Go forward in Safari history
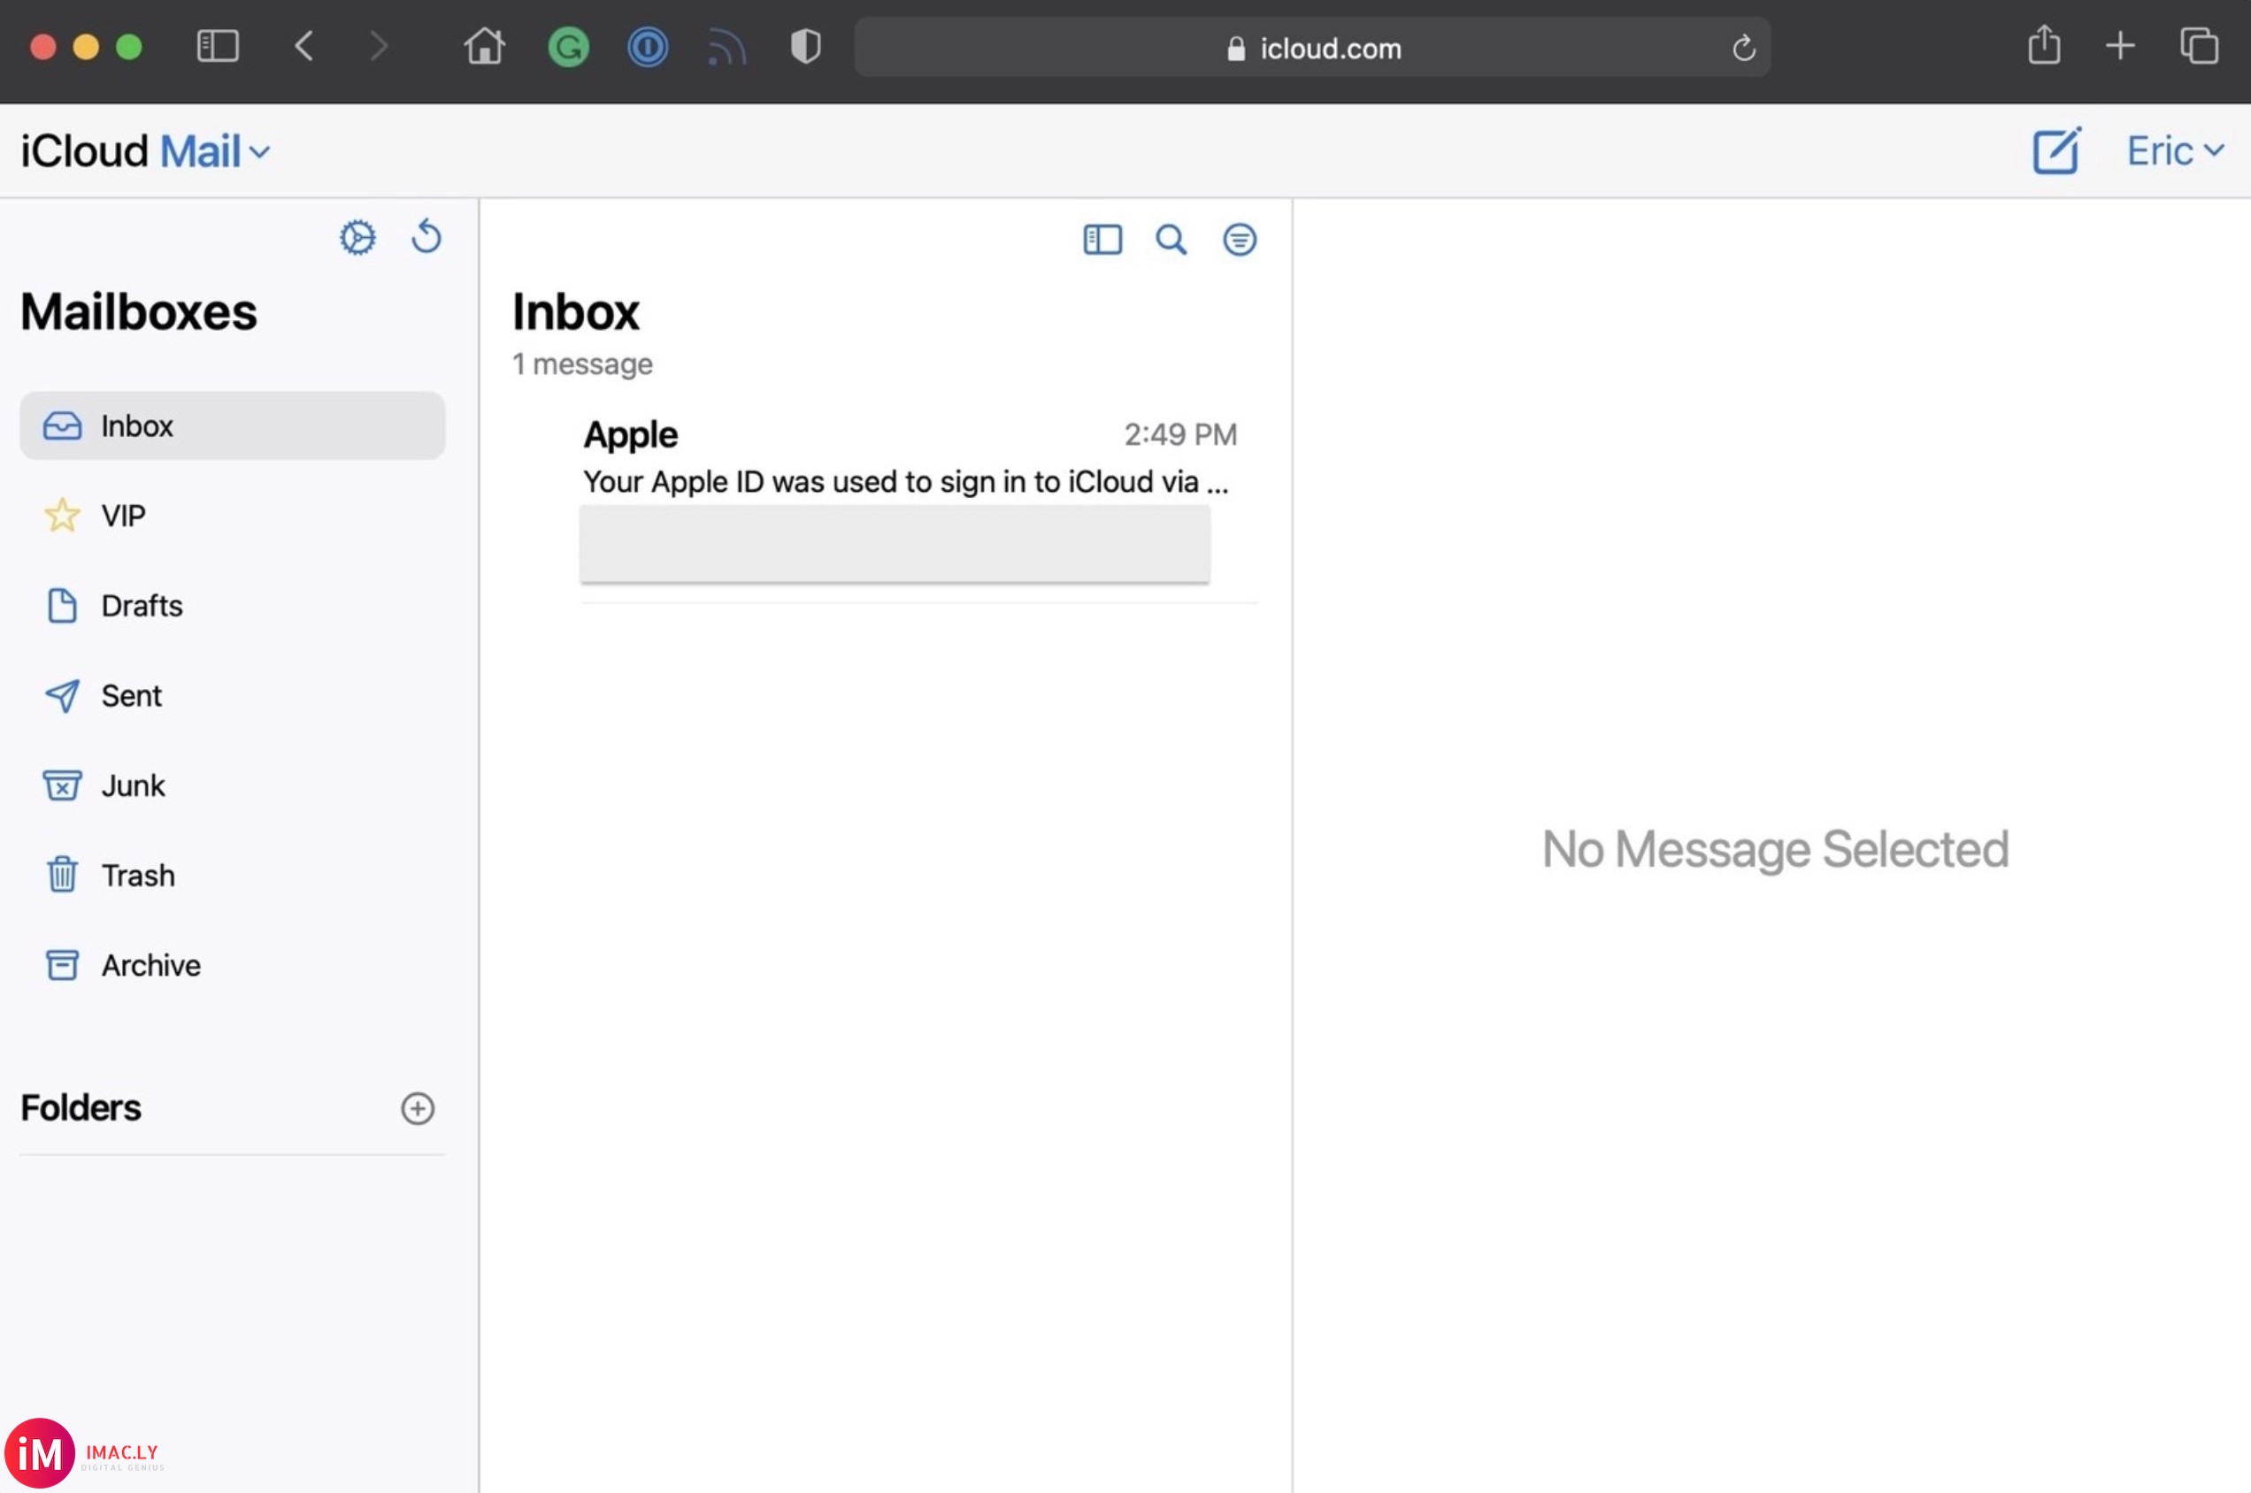The image size is (2251, 1493). point(378,46)
